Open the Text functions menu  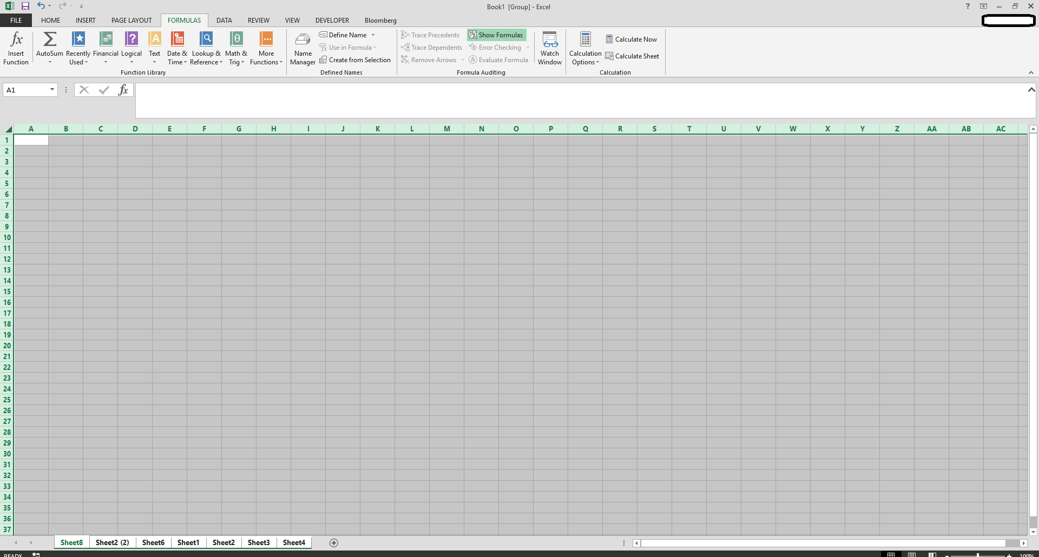click(155, 48)
